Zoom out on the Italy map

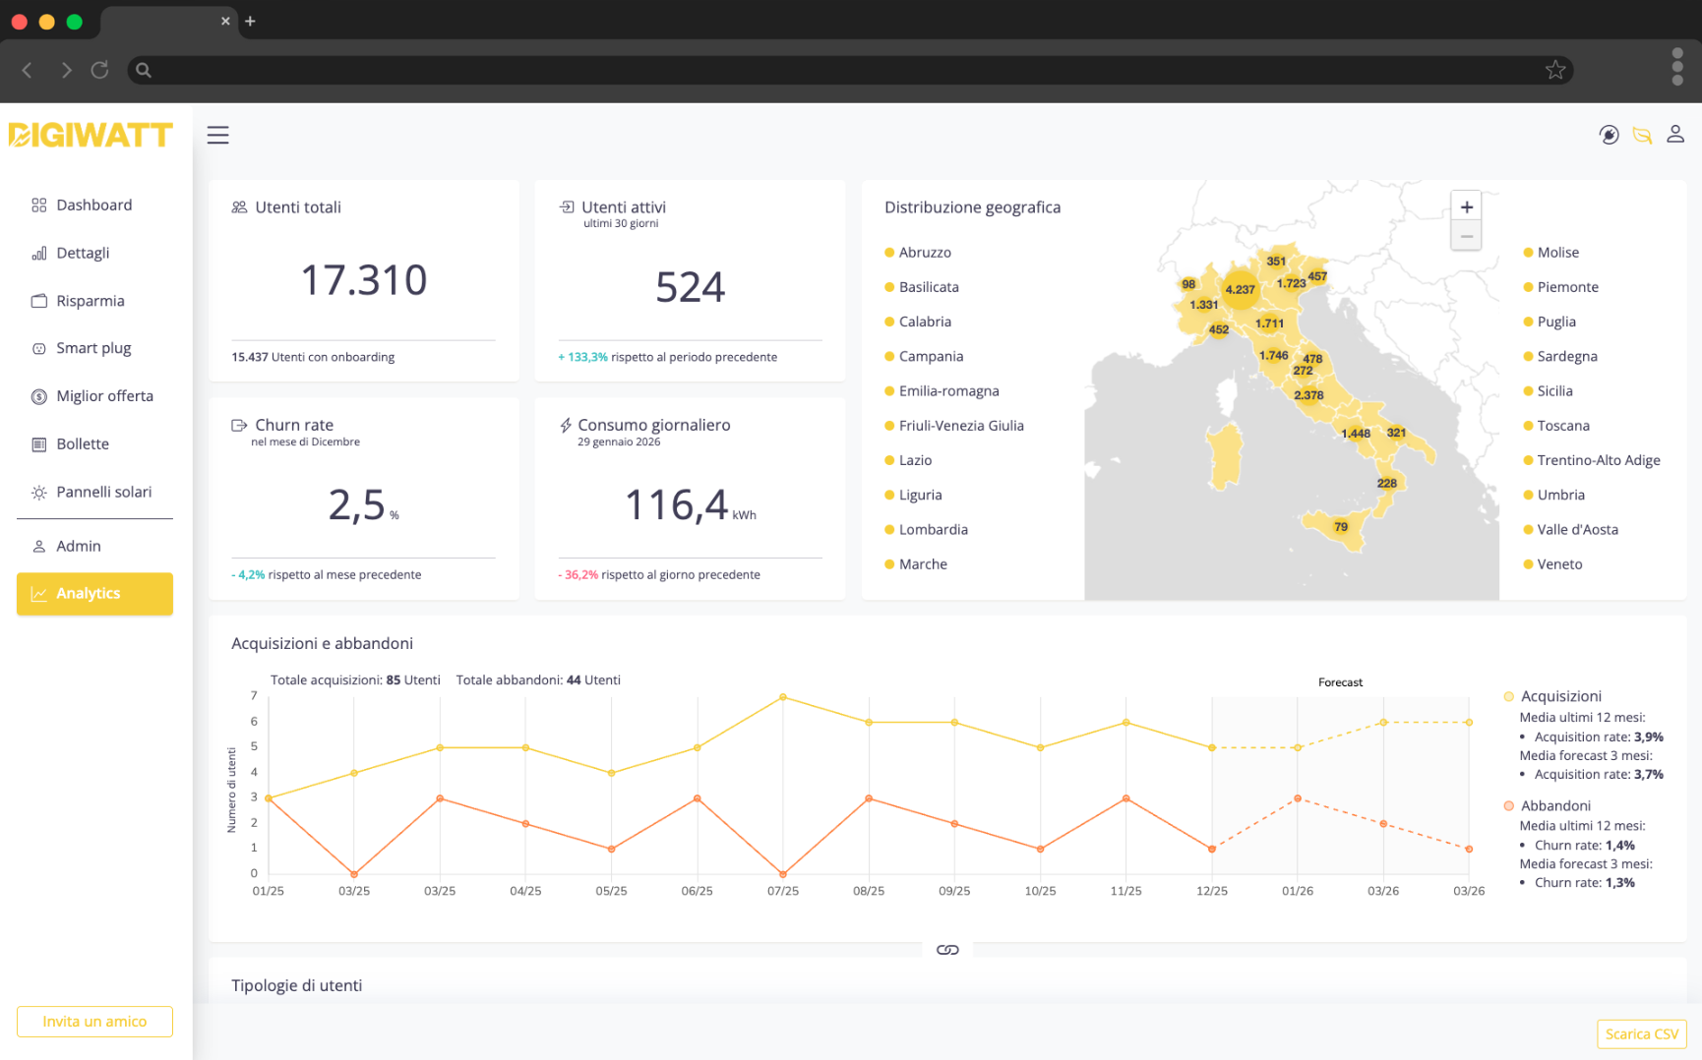(1466, 236)
